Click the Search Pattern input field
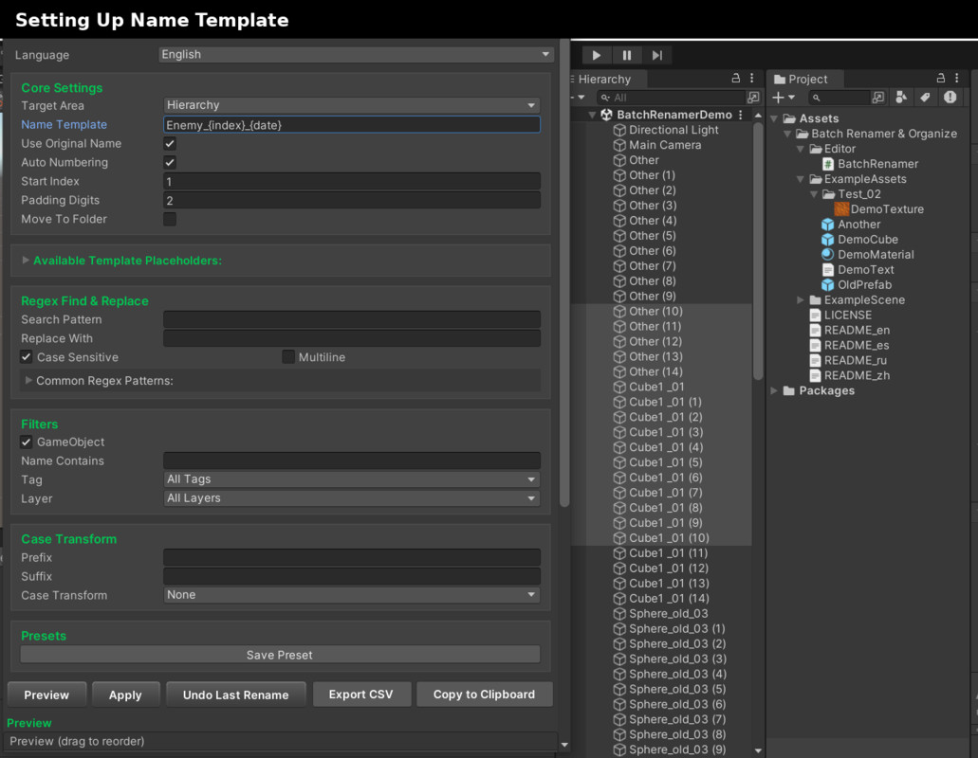This screenshot has height=758, width=978. (352, 319)
